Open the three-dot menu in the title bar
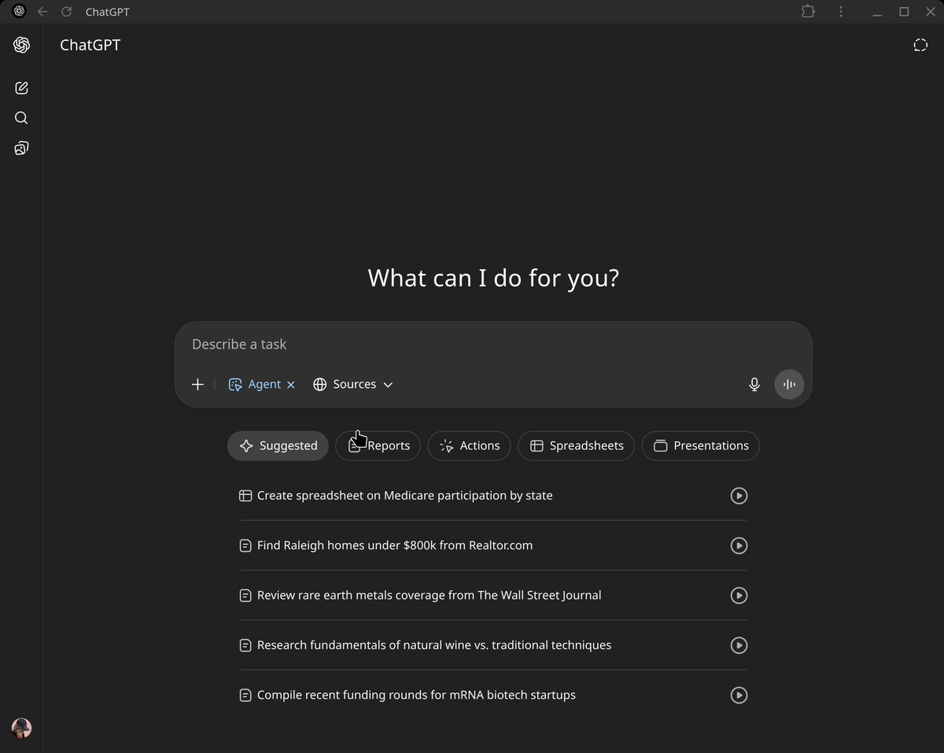The height and width of the screenshot is (753, 944). coord(841,12)
